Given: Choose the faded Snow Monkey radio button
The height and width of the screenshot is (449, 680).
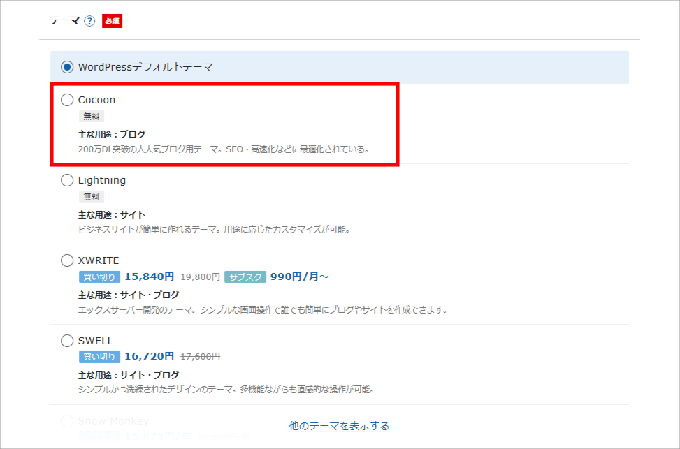Looking at the screenshot, I should [67, 421].
